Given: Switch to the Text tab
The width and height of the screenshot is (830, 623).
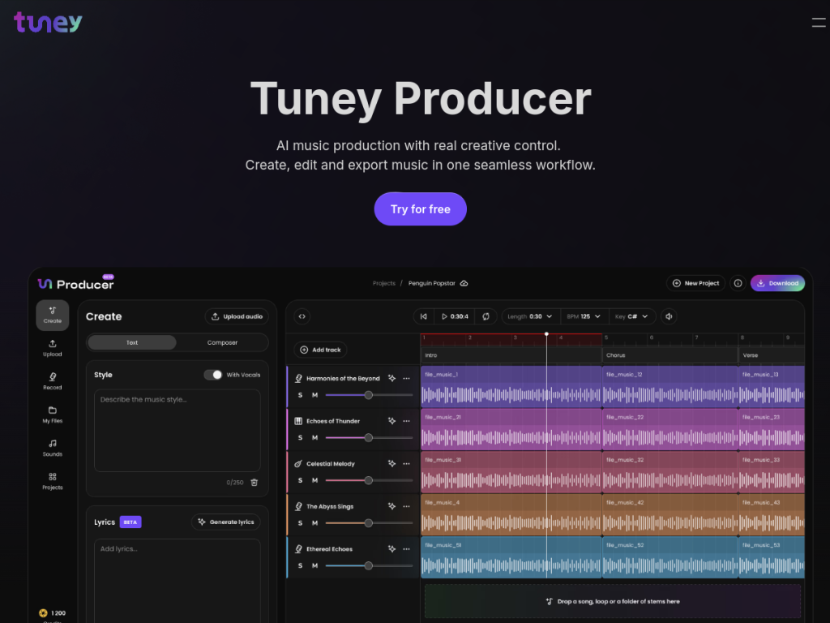Looking at the screenshot, I should (x=132, y=343).
